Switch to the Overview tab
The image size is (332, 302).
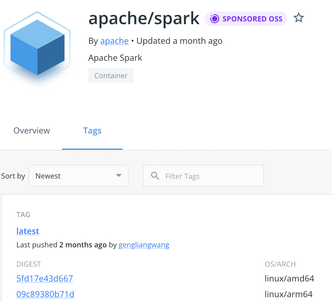pos(31,130)
